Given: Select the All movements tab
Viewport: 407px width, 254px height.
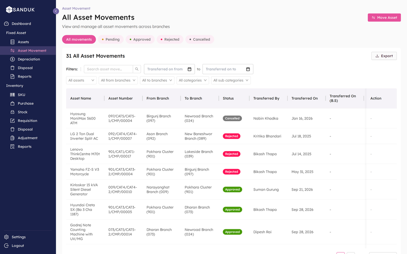Looking at the screenshot, I should [x=79, y=39].
